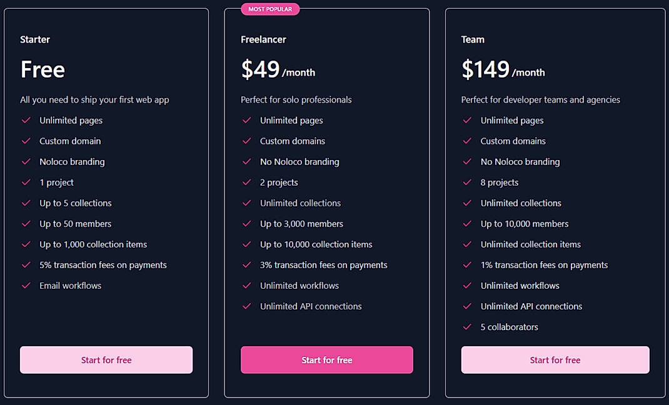Viewport: 669px width, 405px height.
Task: Click the MOST POPULAR badge
Action: point(269,9)
